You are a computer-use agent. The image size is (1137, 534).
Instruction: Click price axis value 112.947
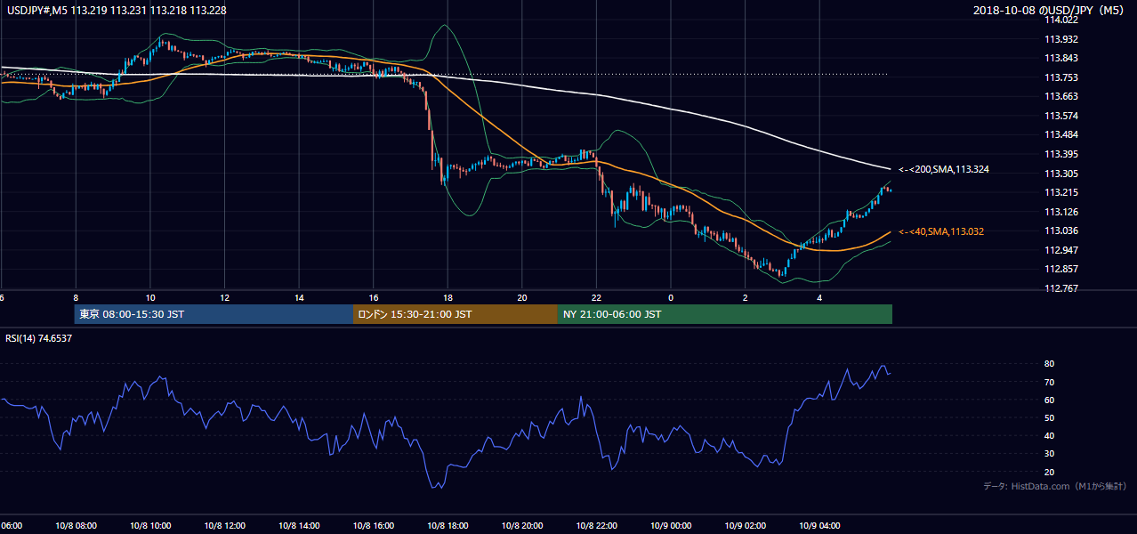pyautogui.click(x=1061, y=250)
